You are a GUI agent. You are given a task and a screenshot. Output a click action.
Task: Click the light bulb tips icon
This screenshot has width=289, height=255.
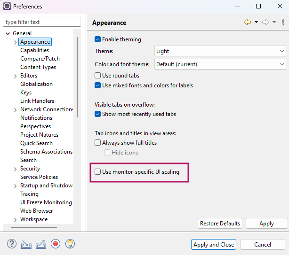70,244
